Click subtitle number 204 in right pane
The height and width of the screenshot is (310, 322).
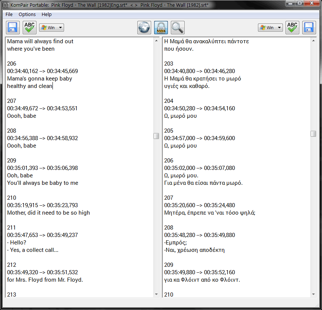click(169, 101)
